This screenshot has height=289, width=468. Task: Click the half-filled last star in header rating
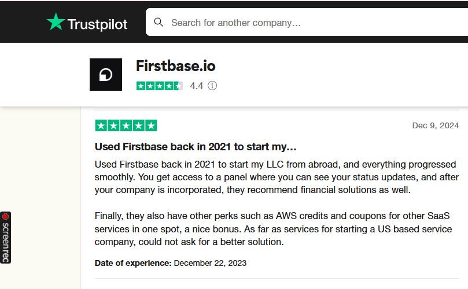click(x=179, y=86)
